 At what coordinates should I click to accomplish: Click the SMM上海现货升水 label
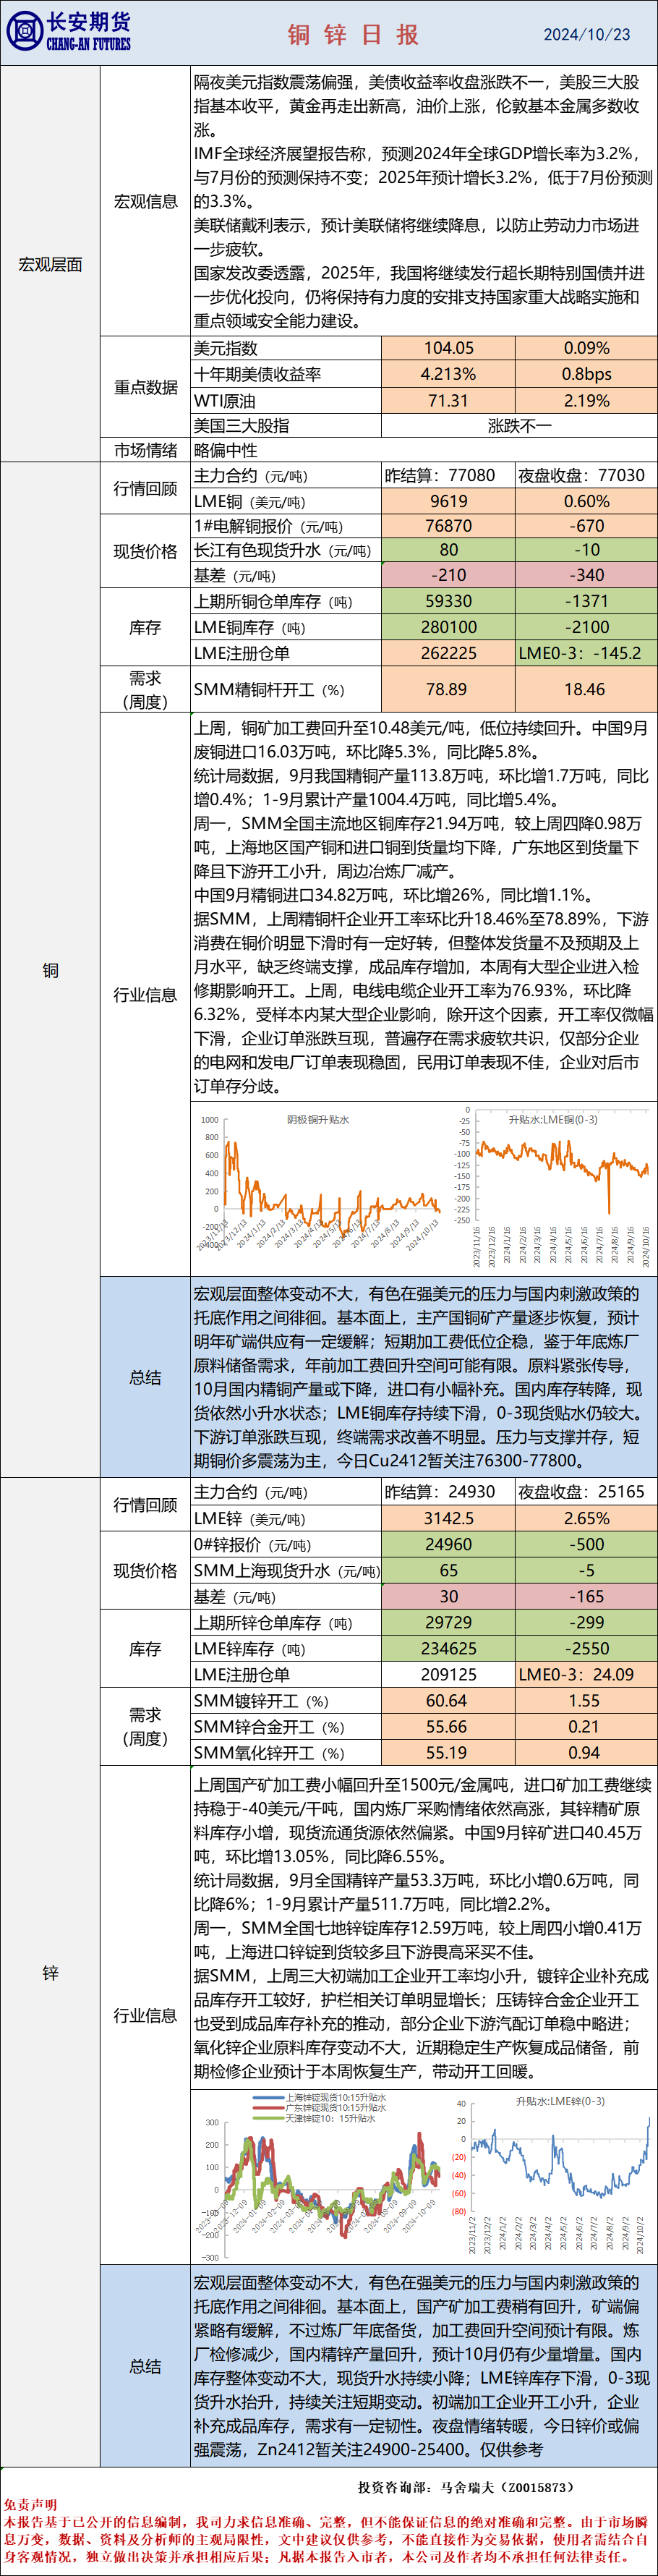click(x=287, y=1570)
